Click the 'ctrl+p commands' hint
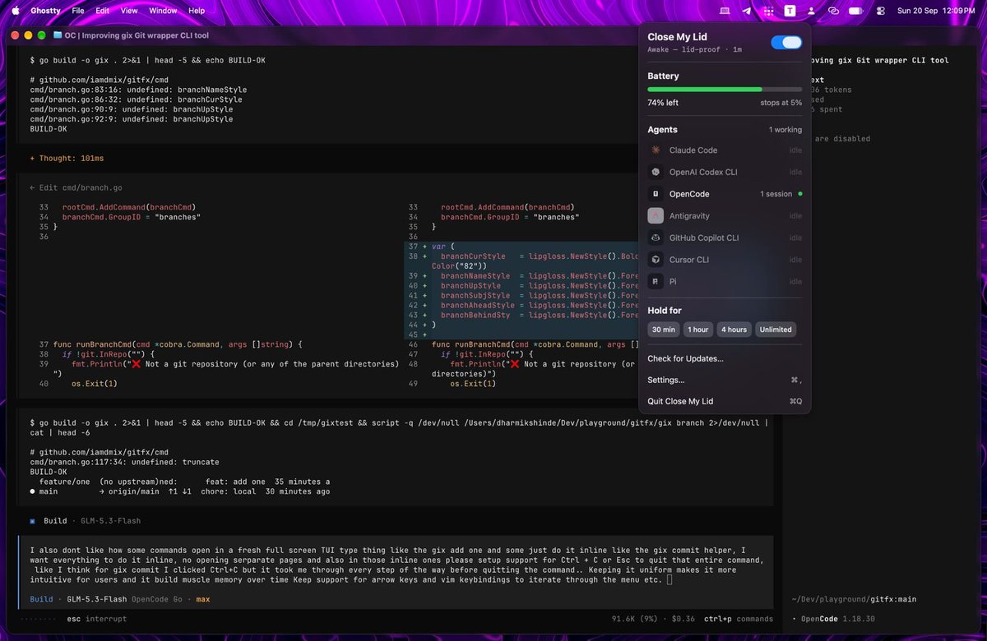This screenshot has height=641, width=987. tap(738, 619)
